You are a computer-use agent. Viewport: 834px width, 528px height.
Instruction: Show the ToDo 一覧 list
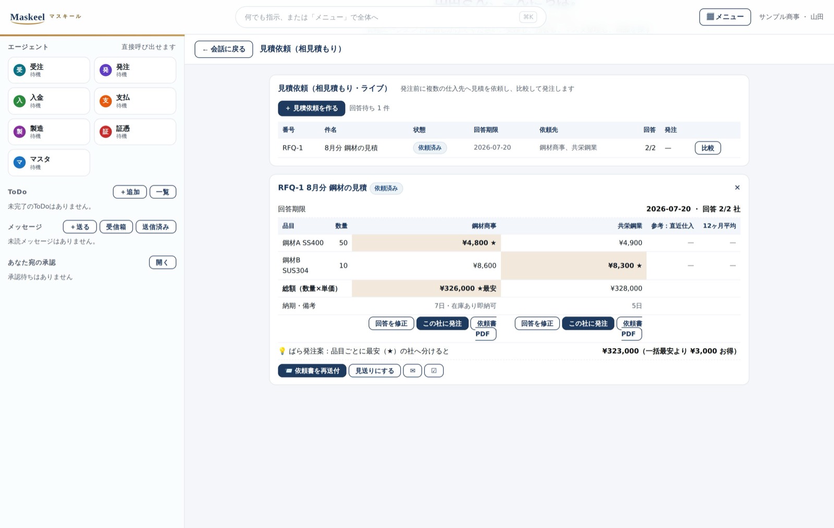(x=163, y=192)
